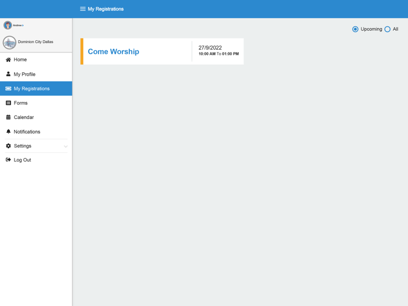Click the Dominion City Dallas logo
This screenshot has height=306, width=408.
[x=10, y=43]
